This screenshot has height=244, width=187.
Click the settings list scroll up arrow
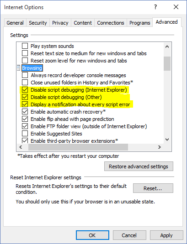tap(167, 47)
